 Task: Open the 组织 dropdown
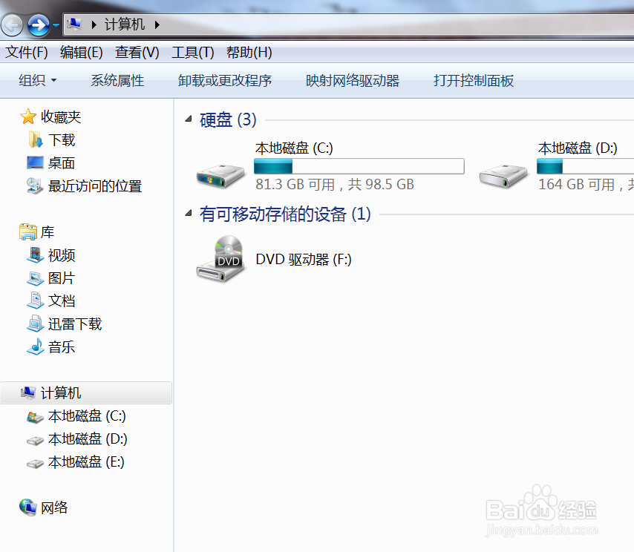pyautogui.click(x=37, y=80)
